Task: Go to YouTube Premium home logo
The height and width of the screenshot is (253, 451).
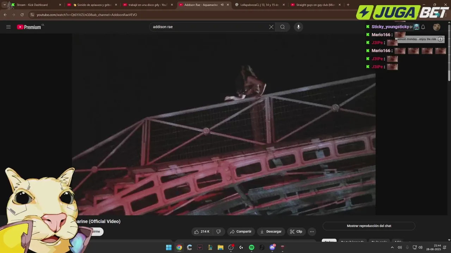Action: (30, 27)
